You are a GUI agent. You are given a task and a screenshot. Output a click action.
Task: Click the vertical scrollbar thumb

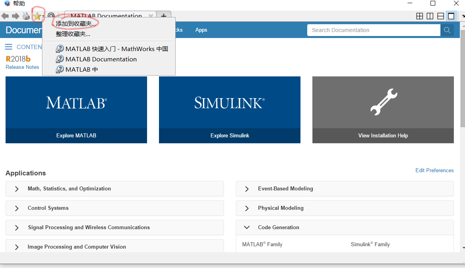tap(463, 78)
